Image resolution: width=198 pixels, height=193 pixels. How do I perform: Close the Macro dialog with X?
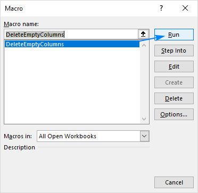pyautogui.click(x=185, y=8)
